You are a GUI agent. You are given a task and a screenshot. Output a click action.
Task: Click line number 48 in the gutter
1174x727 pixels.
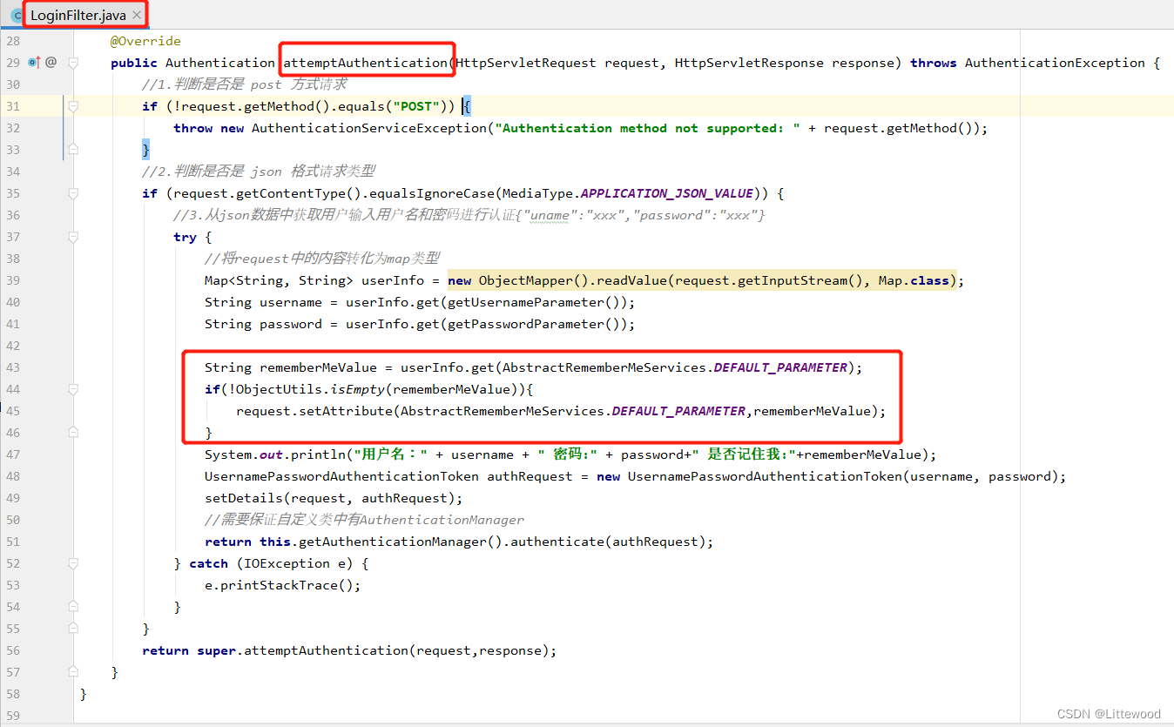(12, 476)
